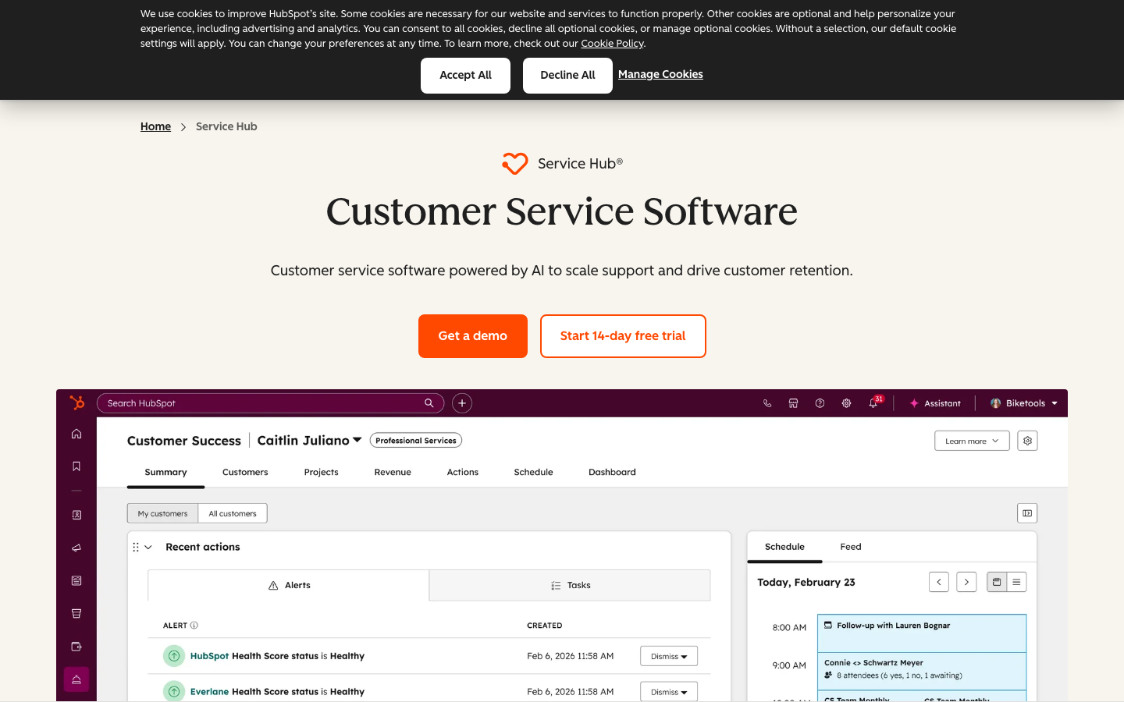Click the drag handle beside Recent actions
This screenshot has width=1124, height=702.
point(136,548)
